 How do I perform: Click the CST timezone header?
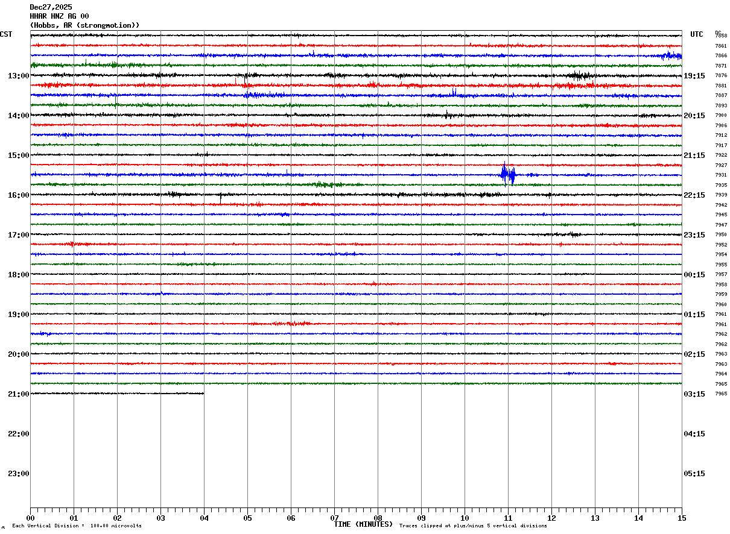click(x=6, y=34)
